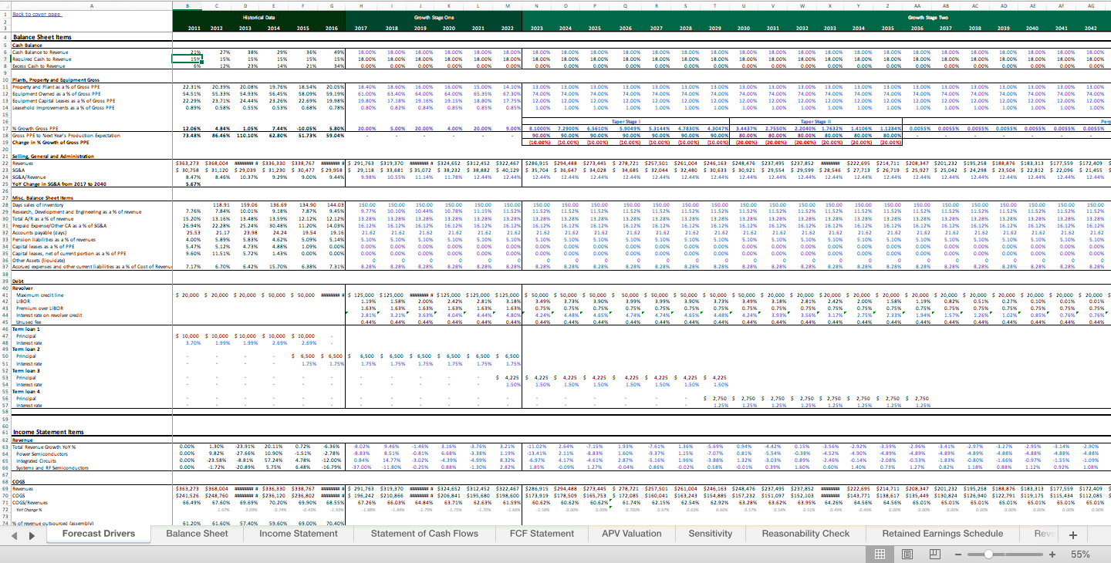Click the Power Semiconductors row label

click(42, 453)
